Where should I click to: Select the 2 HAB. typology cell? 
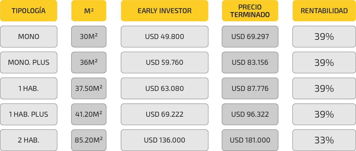[x=28, y=140]
